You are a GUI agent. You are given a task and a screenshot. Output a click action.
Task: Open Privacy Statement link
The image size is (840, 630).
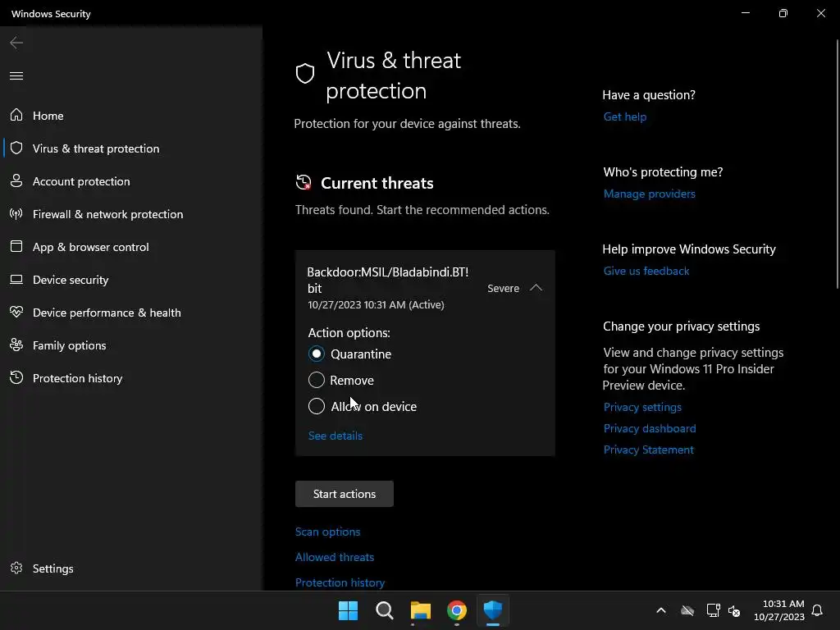click(648, 450)
